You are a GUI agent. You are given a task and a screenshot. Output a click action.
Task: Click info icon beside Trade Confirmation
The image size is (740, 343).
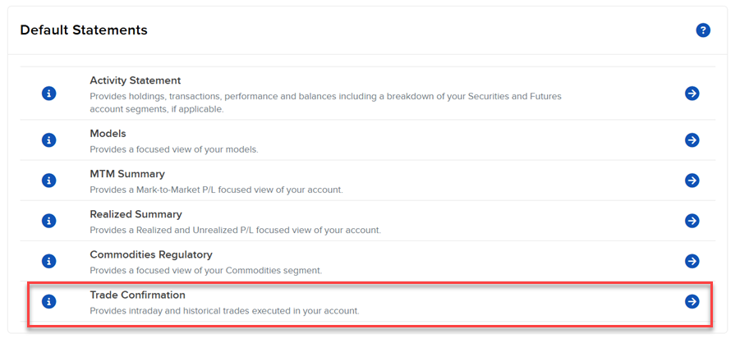[x=48, y=302]
